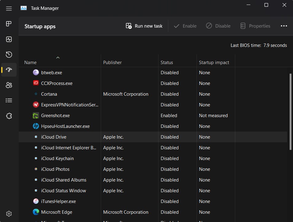Image resolution: width=293 pixels, height=222 pixels.
Task: Select the Services sidebar icon
Action: pos(9,116)
